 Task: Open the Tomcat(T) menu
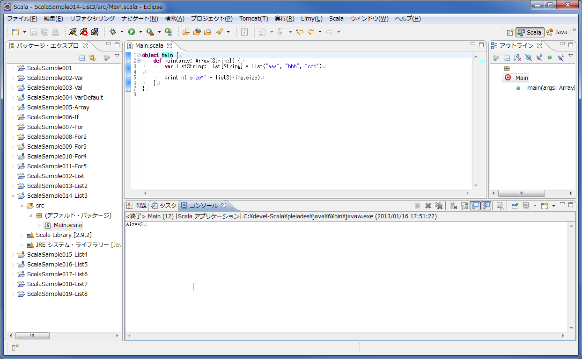point(254,19)
